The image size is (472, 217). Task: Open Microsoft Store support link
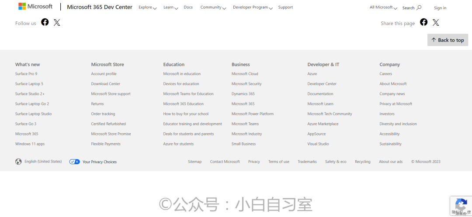click(111, 94)
